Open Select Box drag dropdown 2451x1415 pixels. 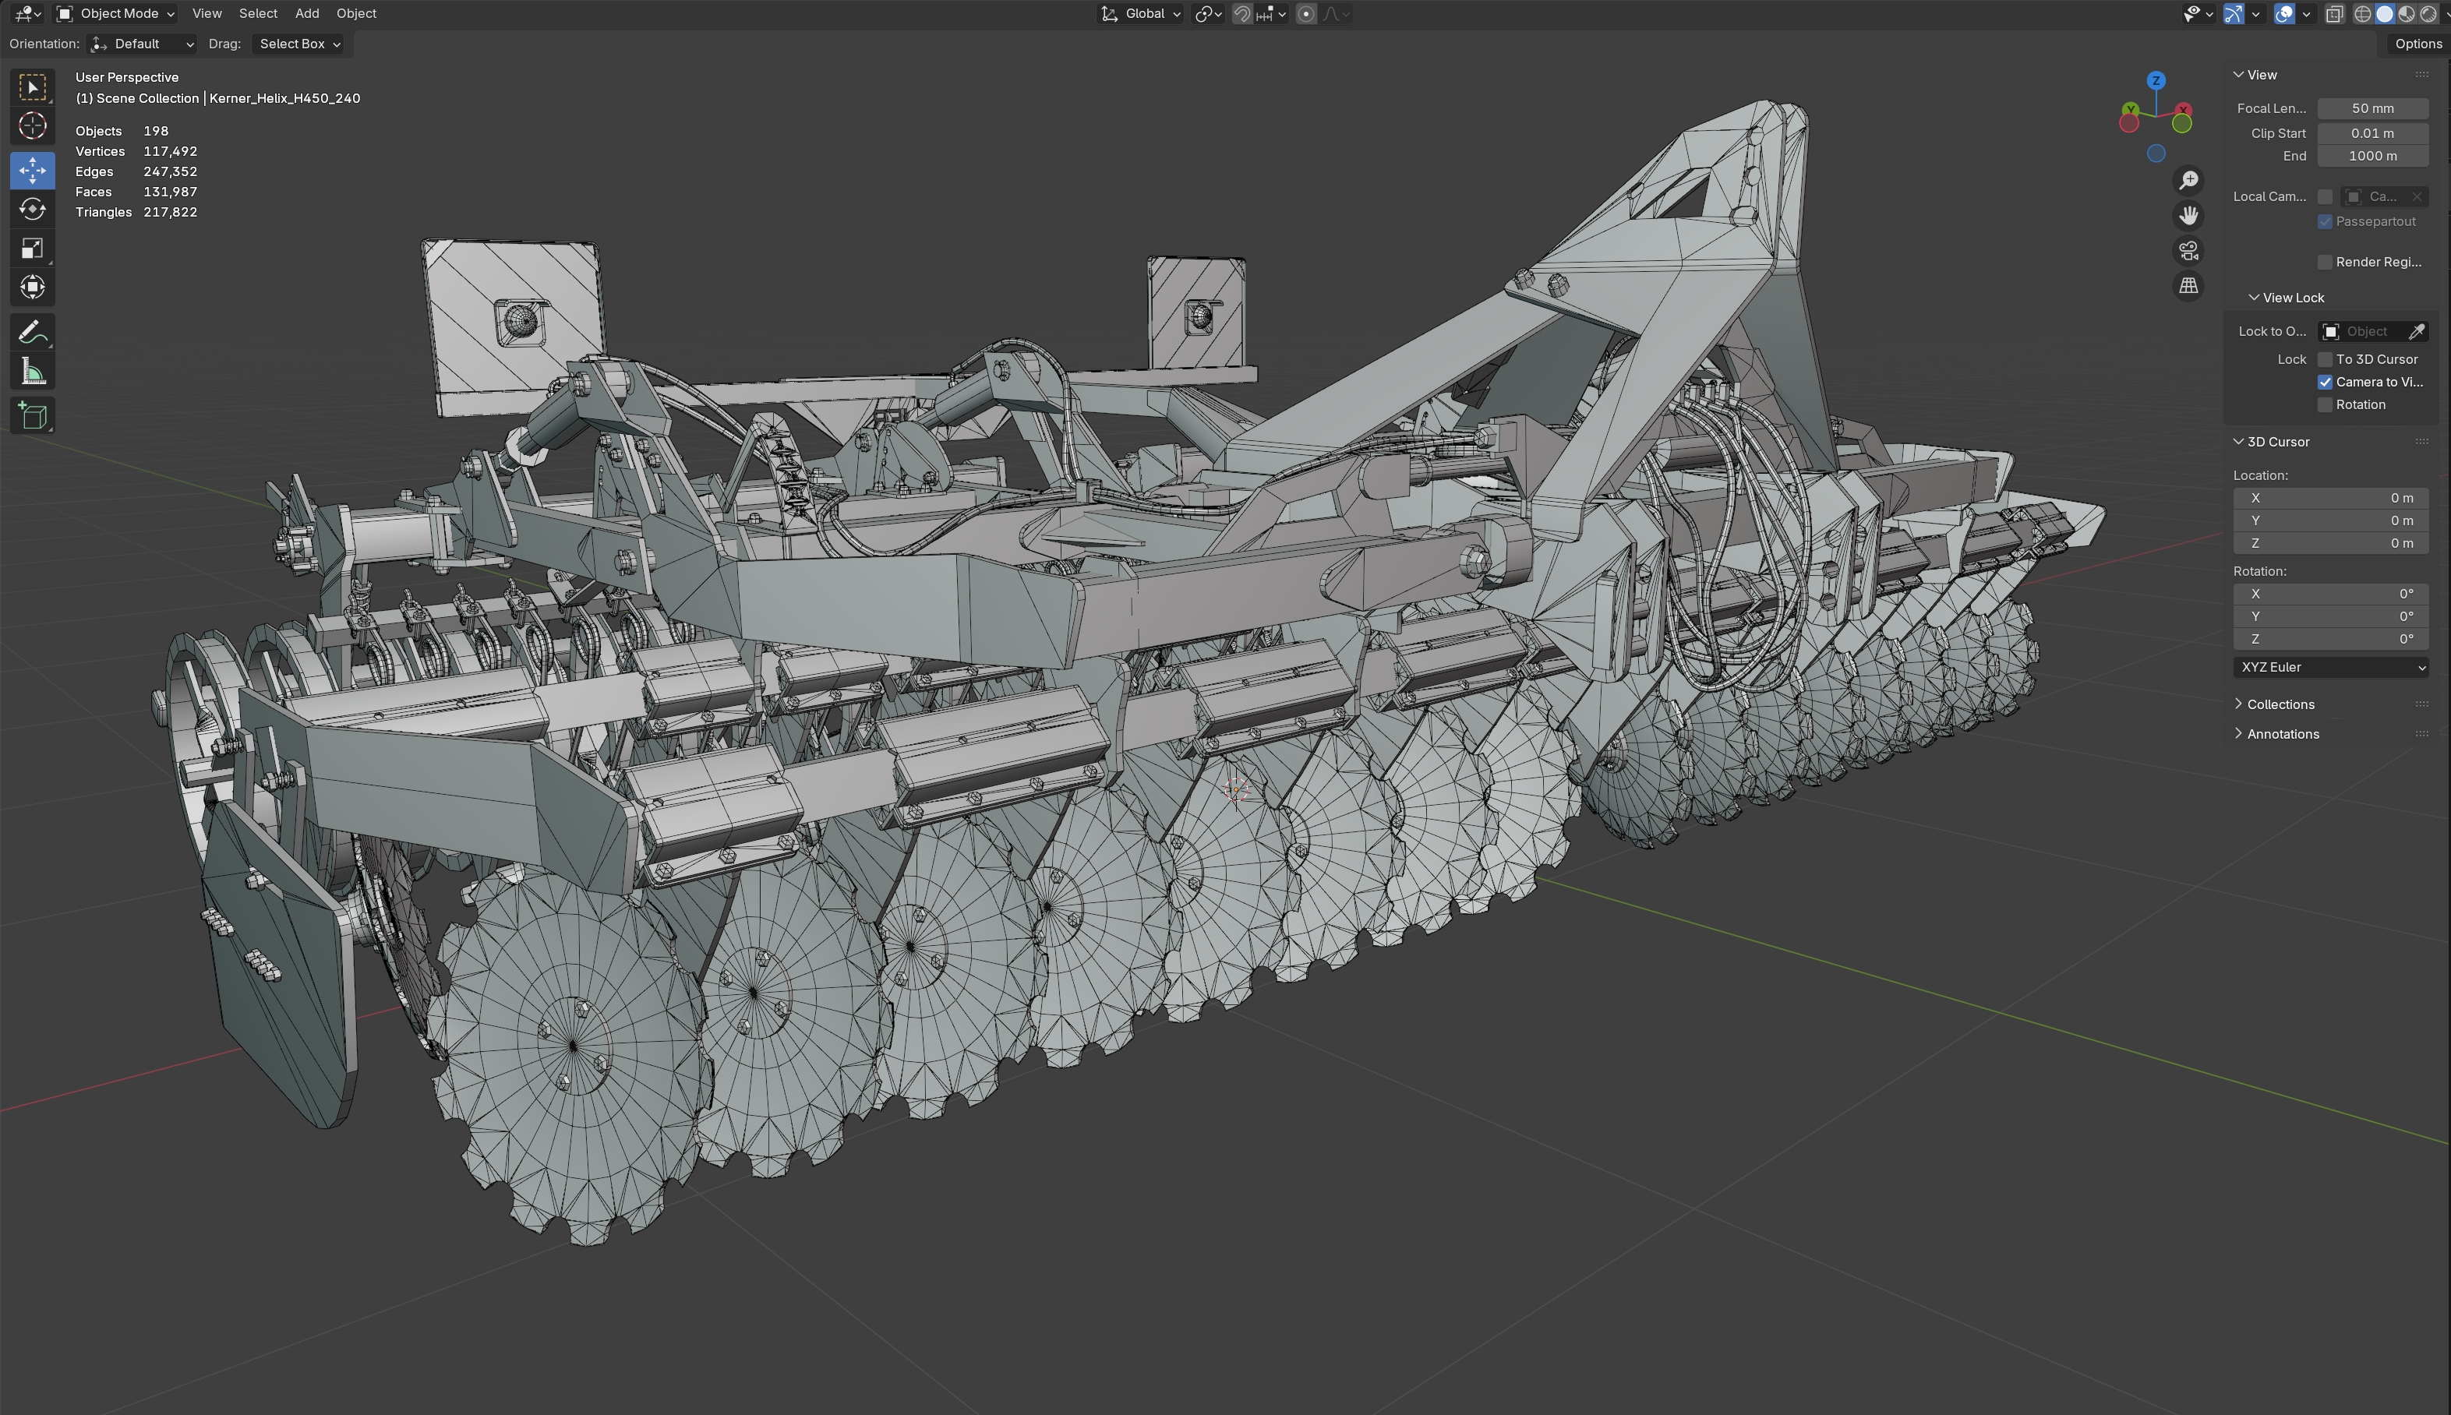pos(298,44)
